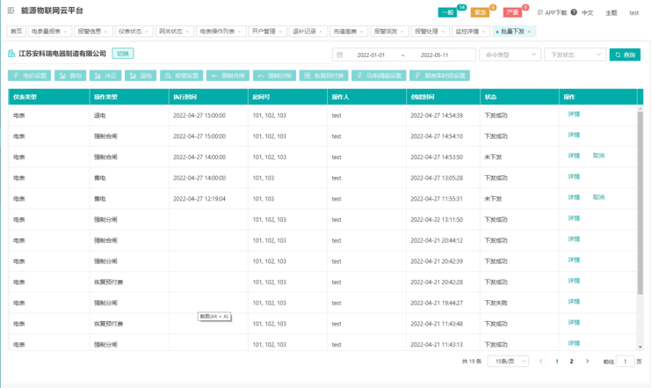
Task: Open the 严重 alarm badge
Action: click(512, 12)
